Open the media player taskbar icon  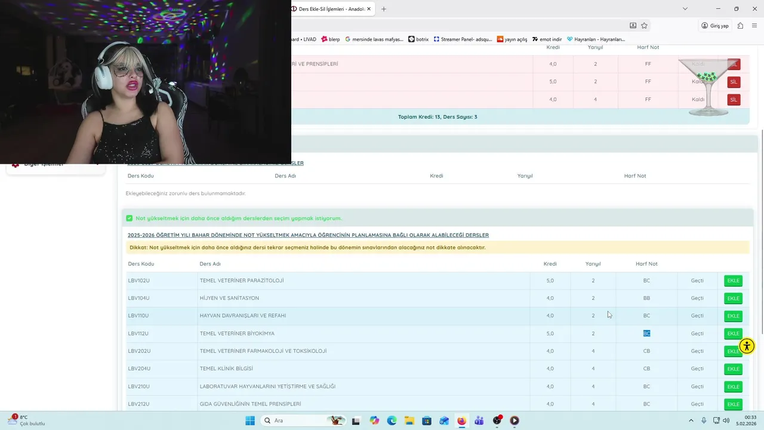coord(515,420)
